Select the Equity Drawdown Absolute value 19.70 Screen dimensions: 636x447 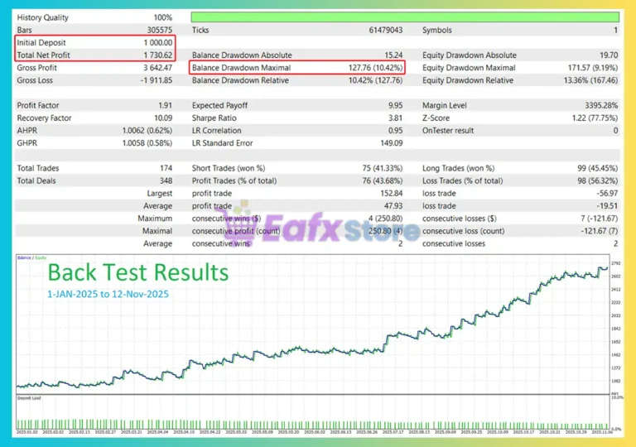click(609, 55)
